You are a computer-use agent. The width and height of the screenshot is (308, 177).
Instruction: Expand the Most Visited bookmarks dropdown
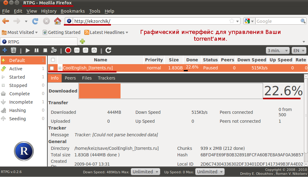[x=36, y=32]
